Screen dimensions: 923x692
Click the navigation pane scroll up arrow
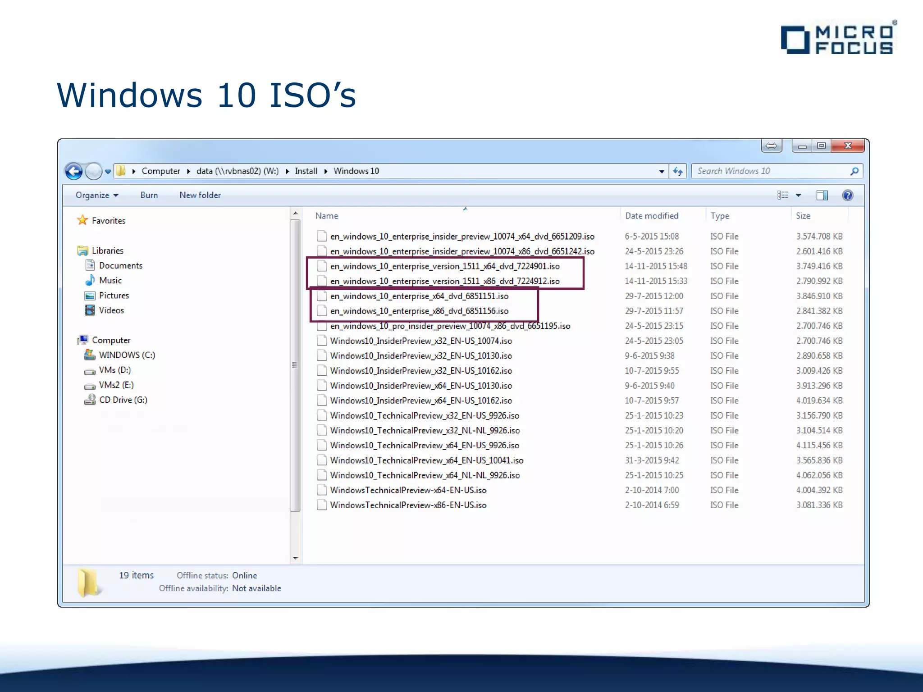click(295, 213)
